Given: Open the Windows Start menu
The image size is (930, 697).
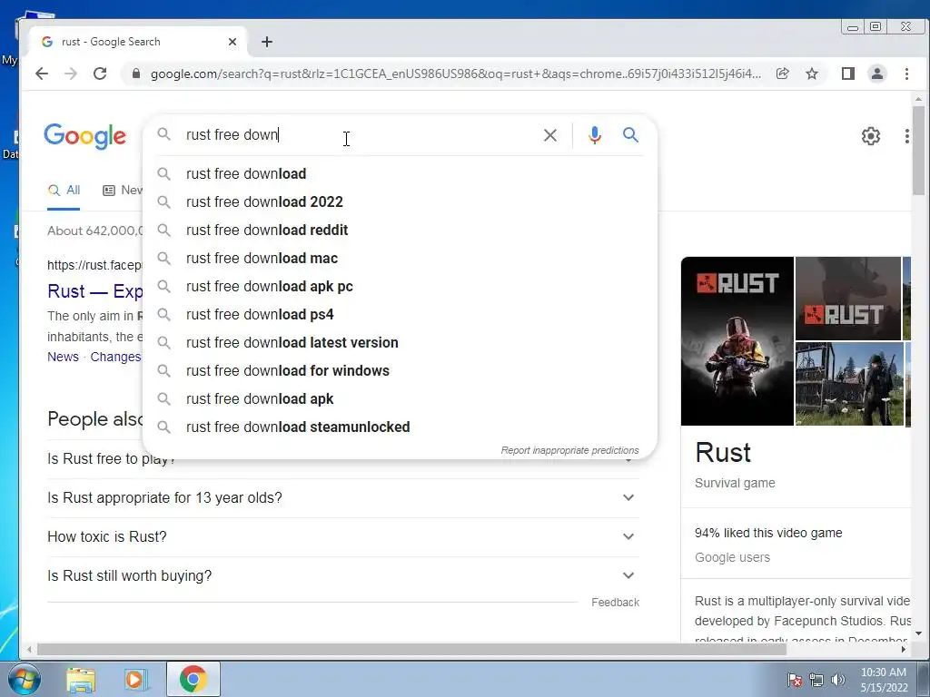Looking at the screenshot, I should 25,679.
